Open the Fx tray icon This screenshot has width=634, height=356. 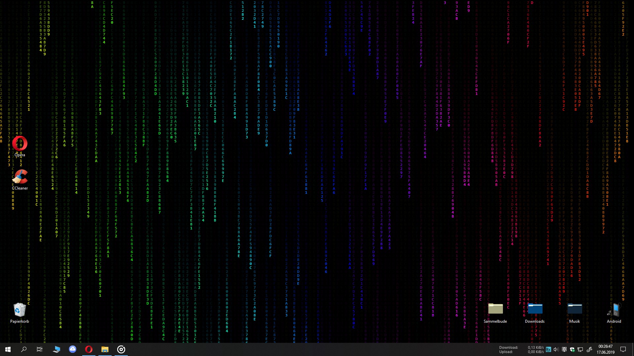click(x=548, y=349)
